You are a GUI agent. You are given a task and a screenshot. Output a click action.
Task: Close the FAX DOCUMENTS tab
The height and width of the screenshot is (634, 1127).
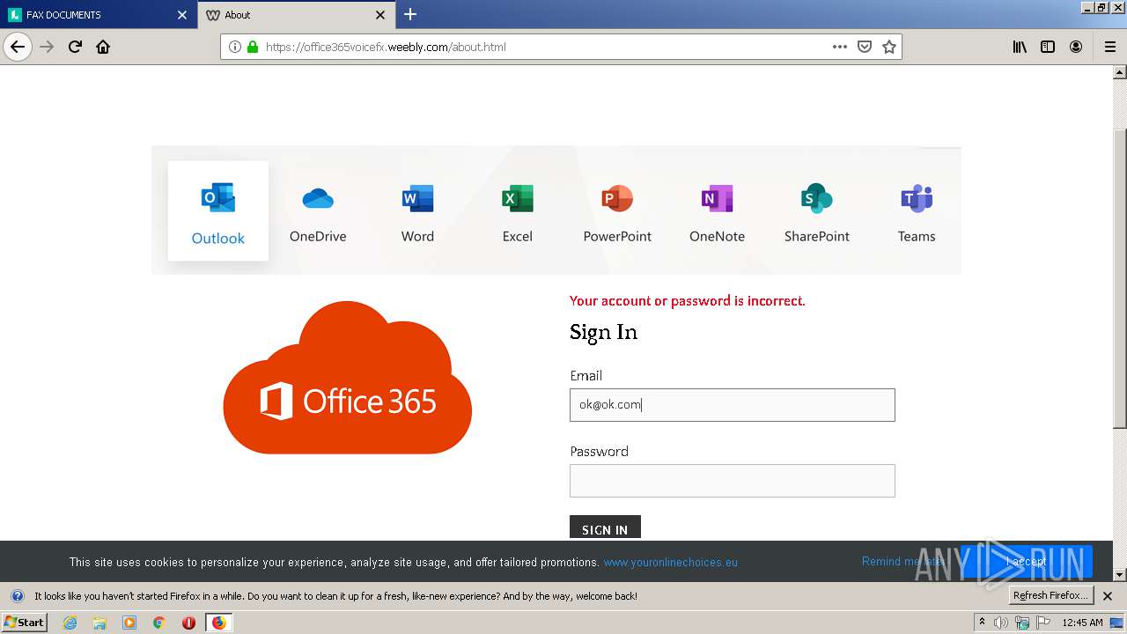coord(182,15)
